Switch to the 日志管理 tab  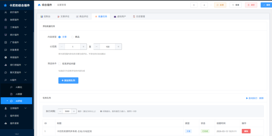[x=139, y=16]
